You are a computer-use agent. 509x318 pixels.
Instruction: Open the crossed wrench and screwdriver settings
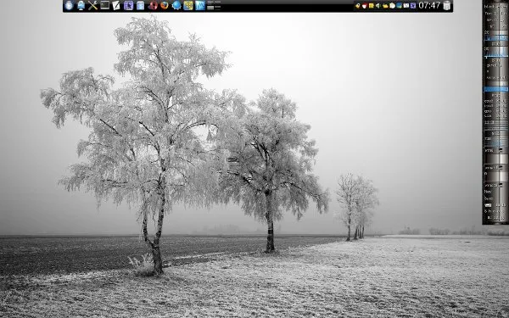(92, 5)
